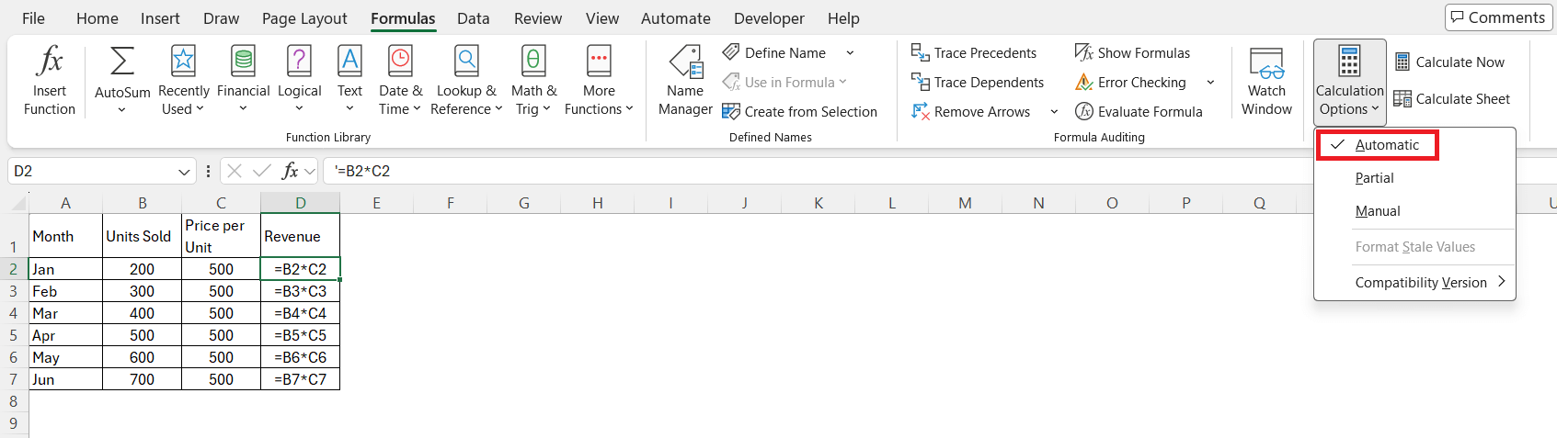Open the Calculation Options dropdown
This screenshot has width=1557, height=438.
pyautogui.click(x=1349, y=82)
